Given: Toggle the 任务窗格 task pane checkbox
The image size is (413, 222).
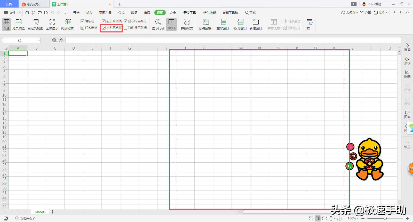Looking at the screenshot, I should pyautogui.click(x=83, y=28).
